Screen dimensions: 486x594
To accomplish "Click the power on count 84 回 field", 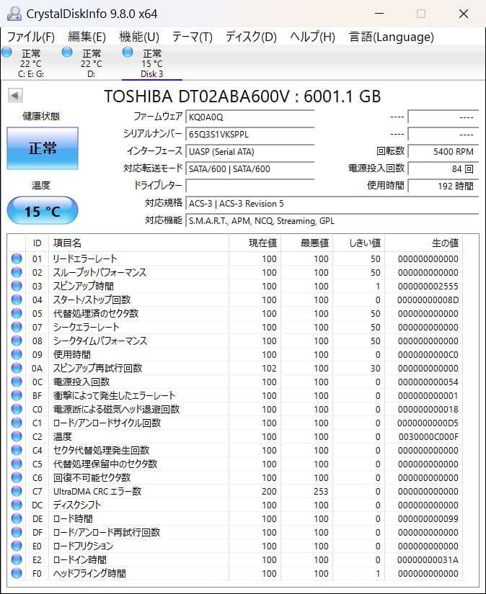I will (443, 168).
